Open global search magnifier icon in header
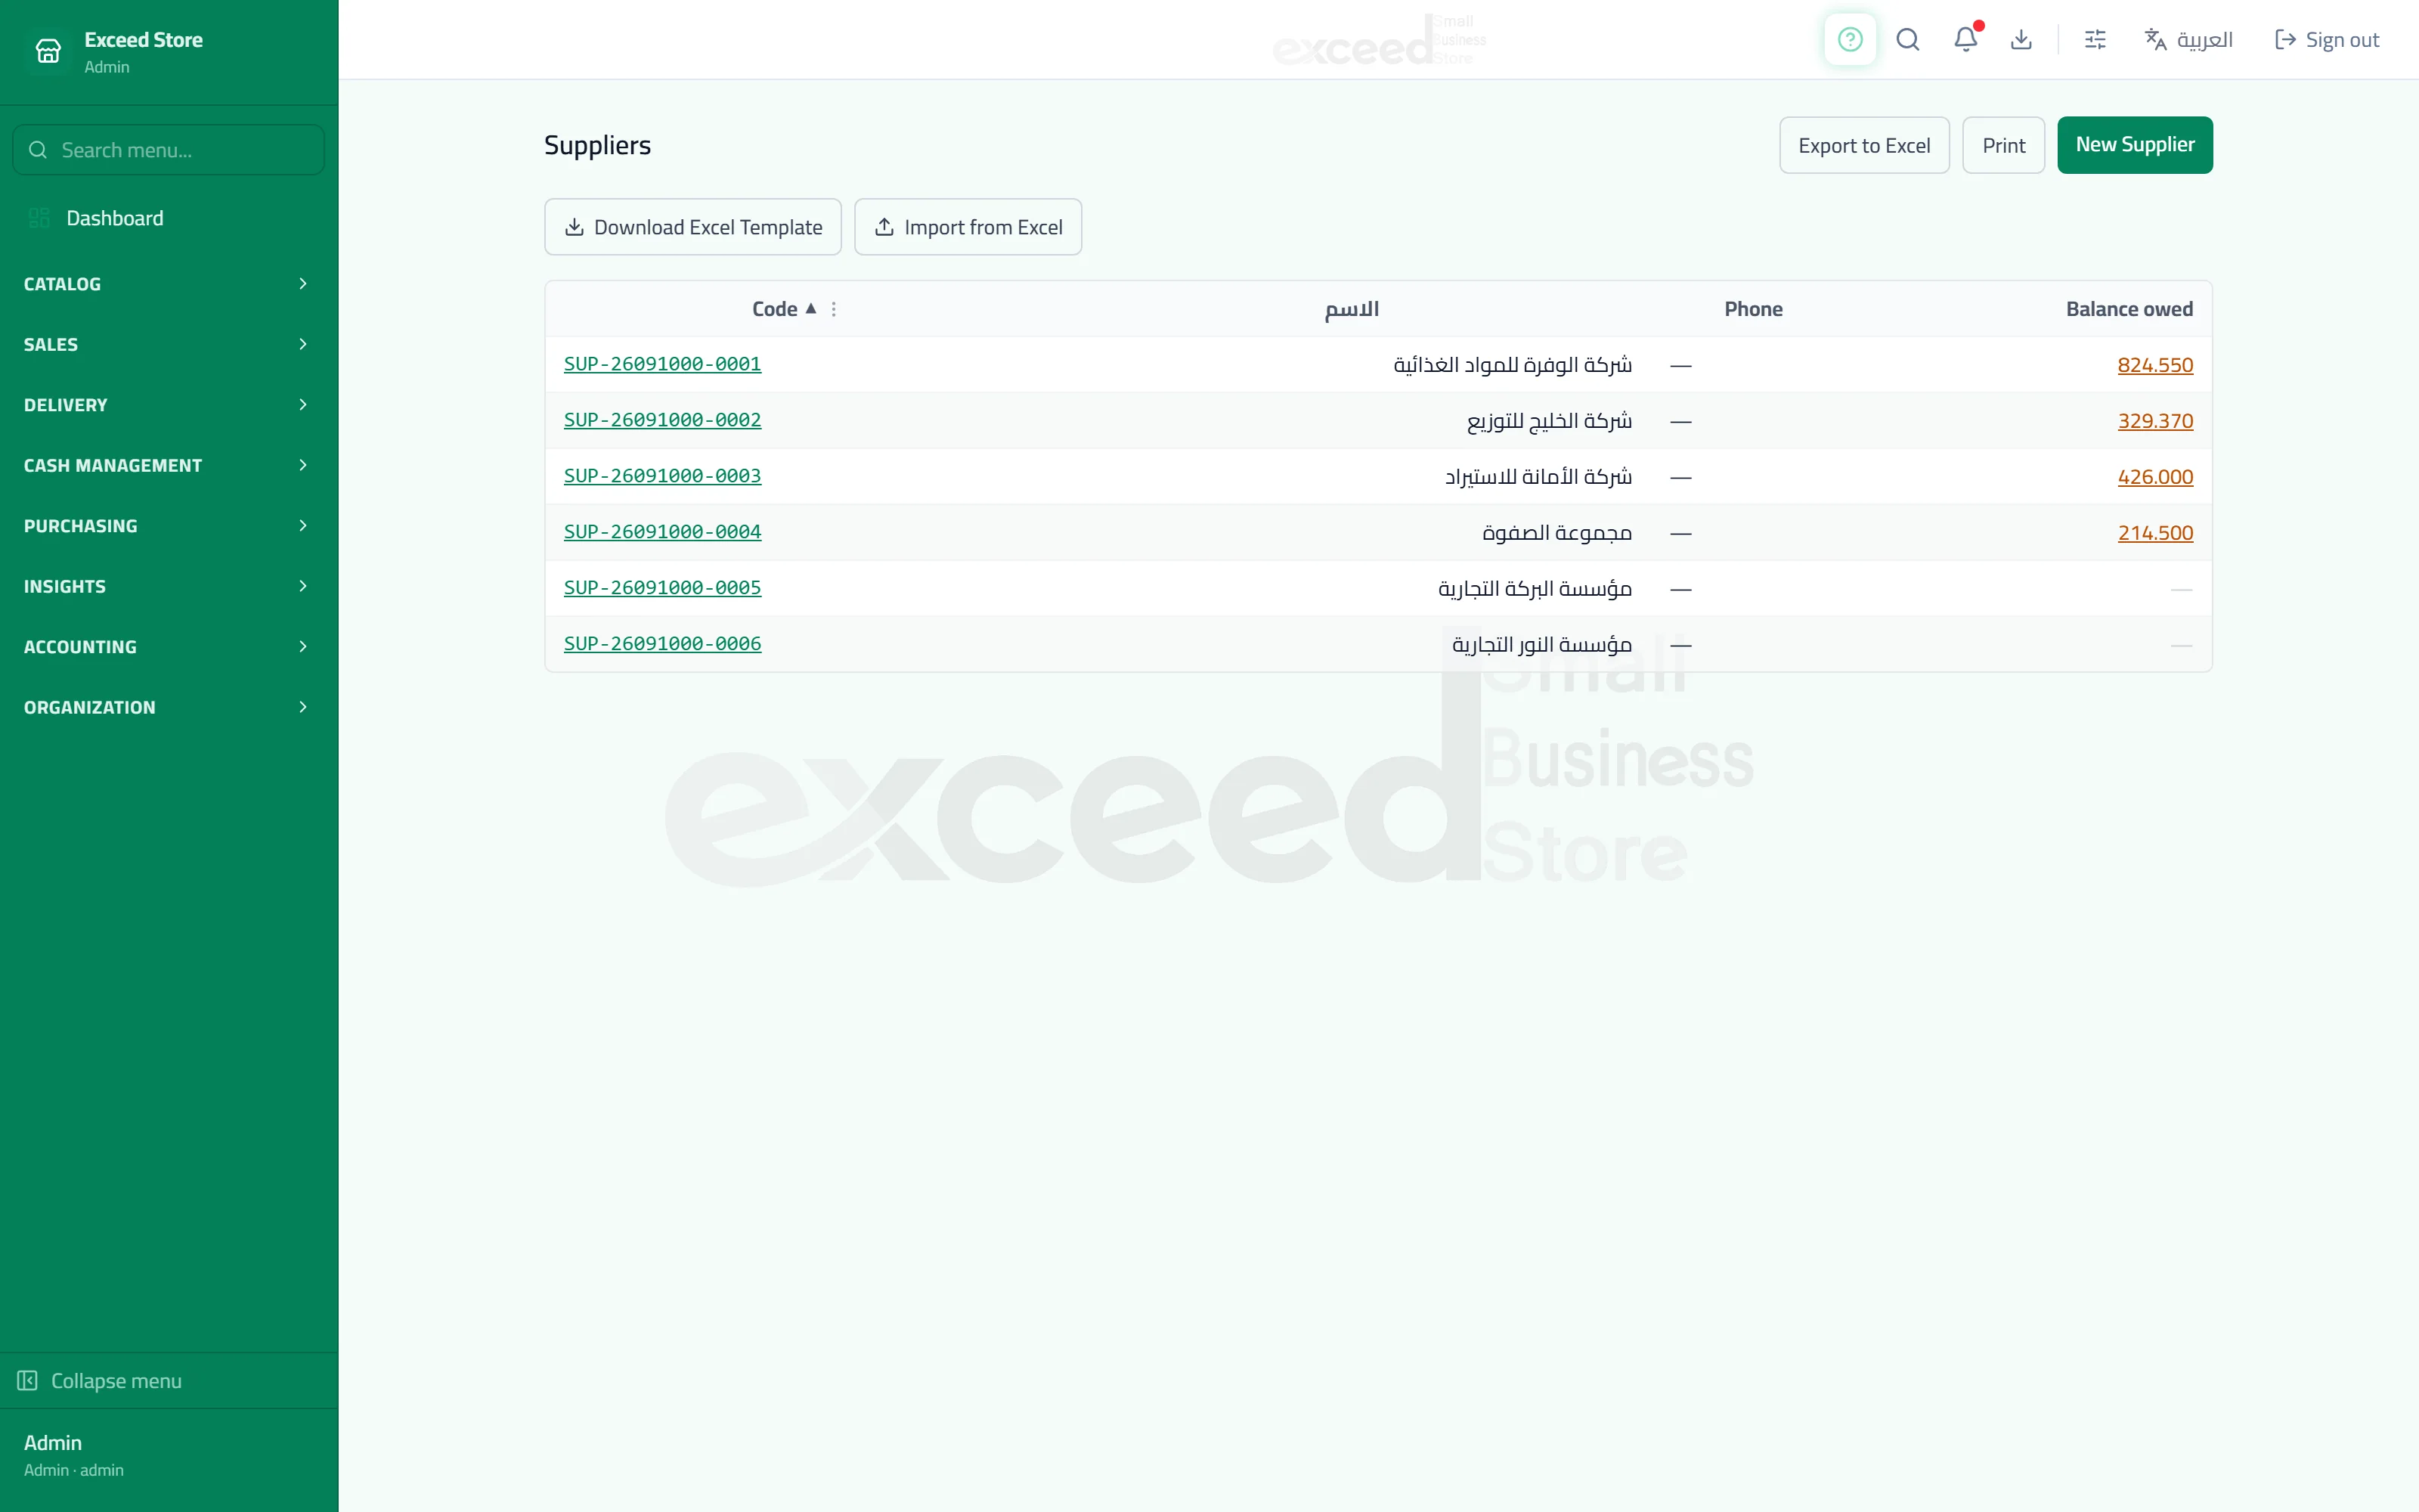2419x1512 pixels. point(1907,40)
